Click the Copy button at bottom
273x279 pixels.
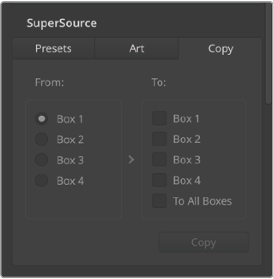click(204, 242)
